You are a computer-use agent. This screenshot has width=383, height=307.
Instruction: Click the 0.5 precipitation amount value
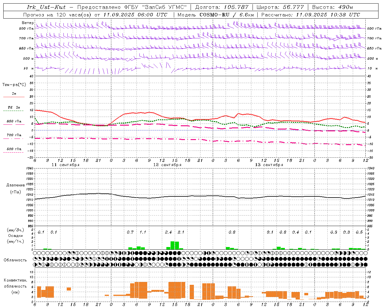pos(359,232)
